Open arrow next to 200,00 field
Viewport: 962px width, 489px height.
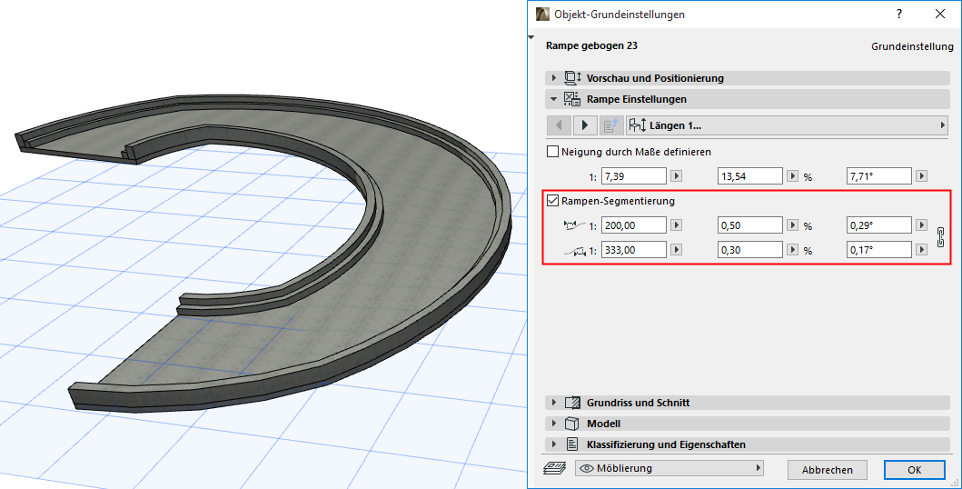click(676, 225)
